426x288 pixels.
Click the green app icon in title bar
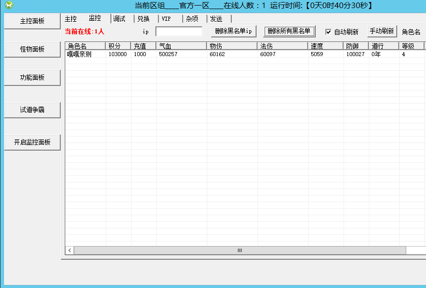point(9,5)
